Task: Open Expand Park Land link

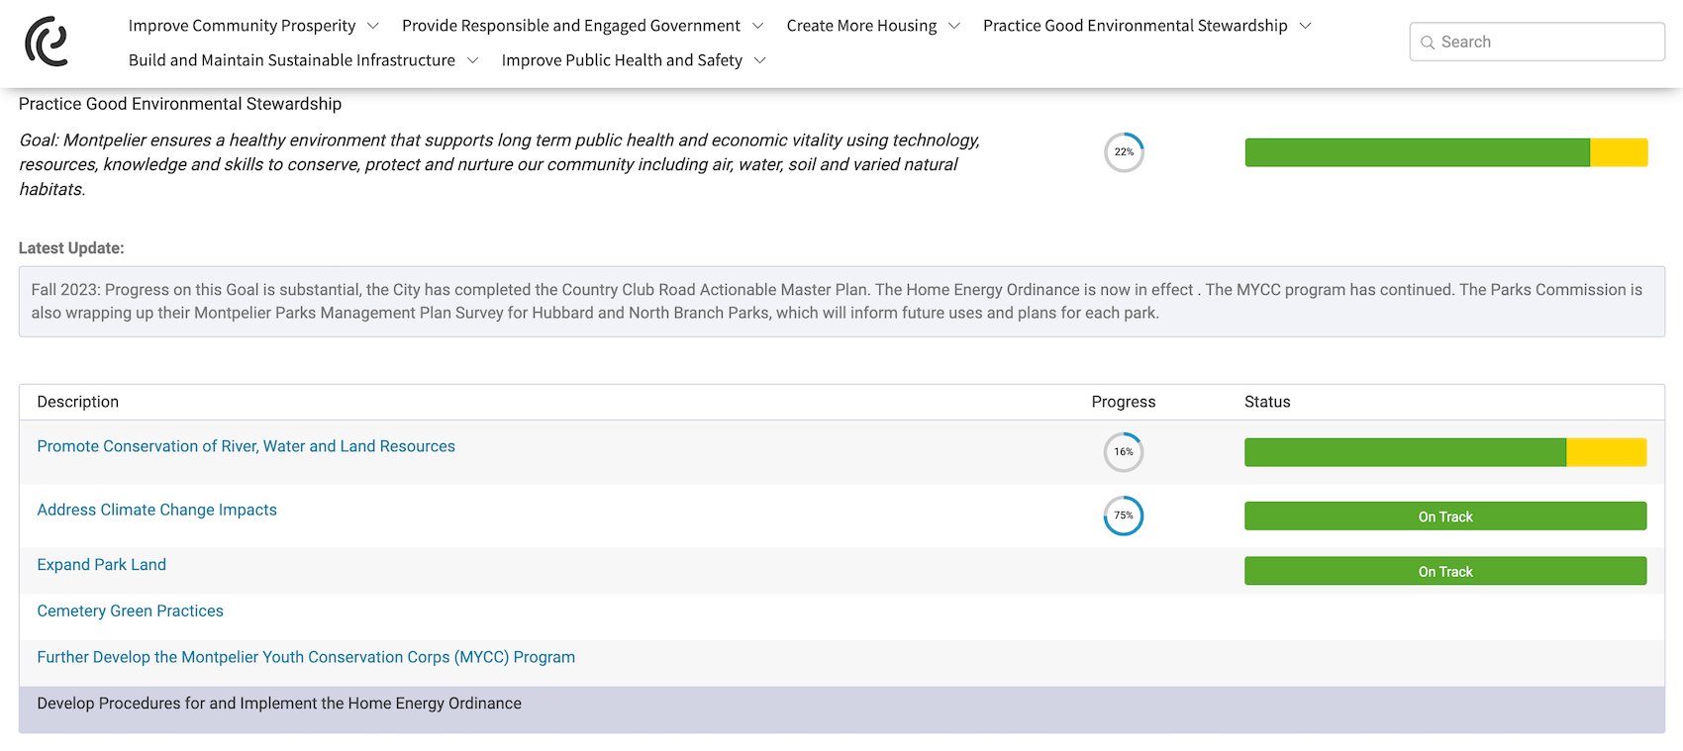Action: tap(101, 565)
